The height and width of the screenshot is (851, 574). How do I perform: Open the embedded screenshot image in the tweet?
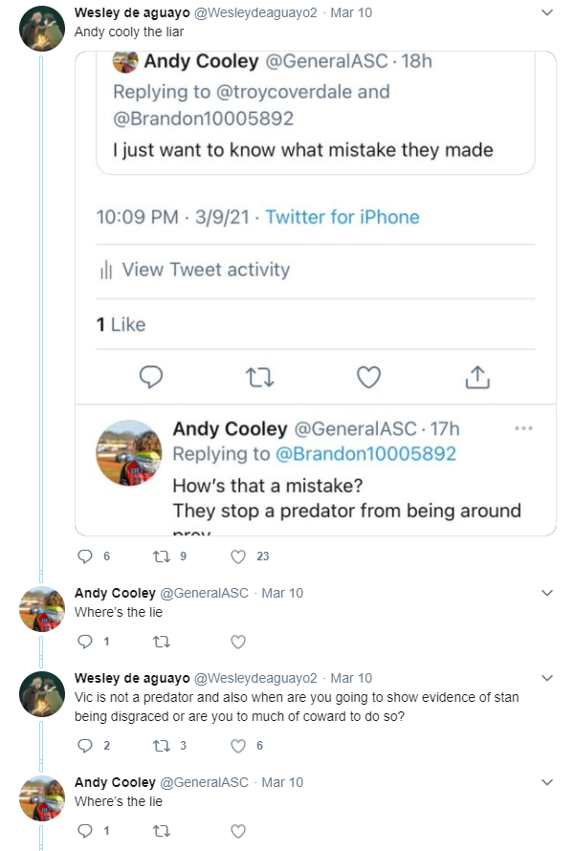tap(316, 294)
